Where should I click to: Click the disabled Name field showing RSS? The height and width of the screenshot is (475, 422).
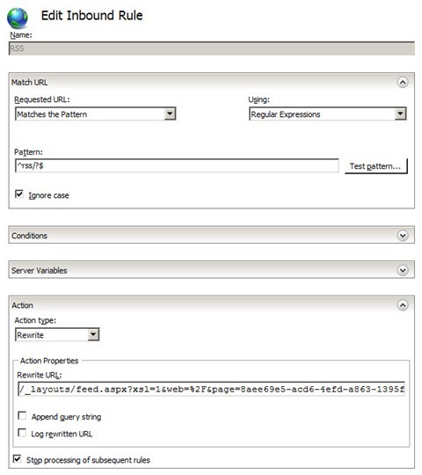click(x=212, y=48)
